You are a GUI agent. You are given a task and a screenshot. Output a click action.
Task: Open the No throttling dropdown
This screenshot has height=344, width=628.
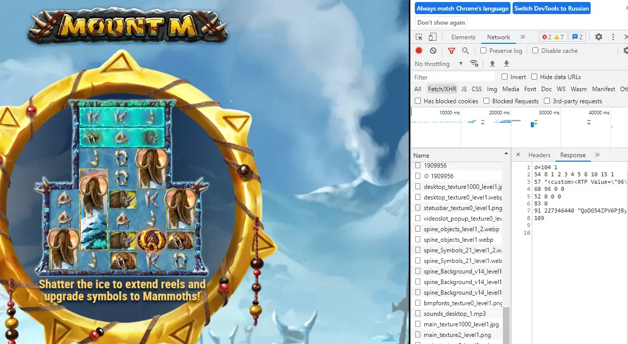pos(438,63)
